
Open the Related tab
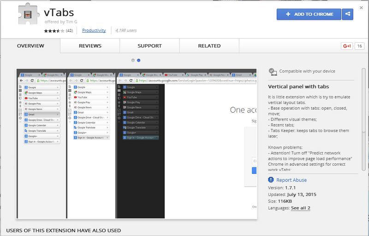click(x=209, y=46)
